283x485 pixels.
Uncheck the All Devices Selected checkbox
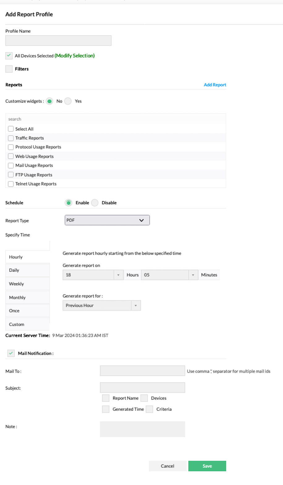(9, 56)
